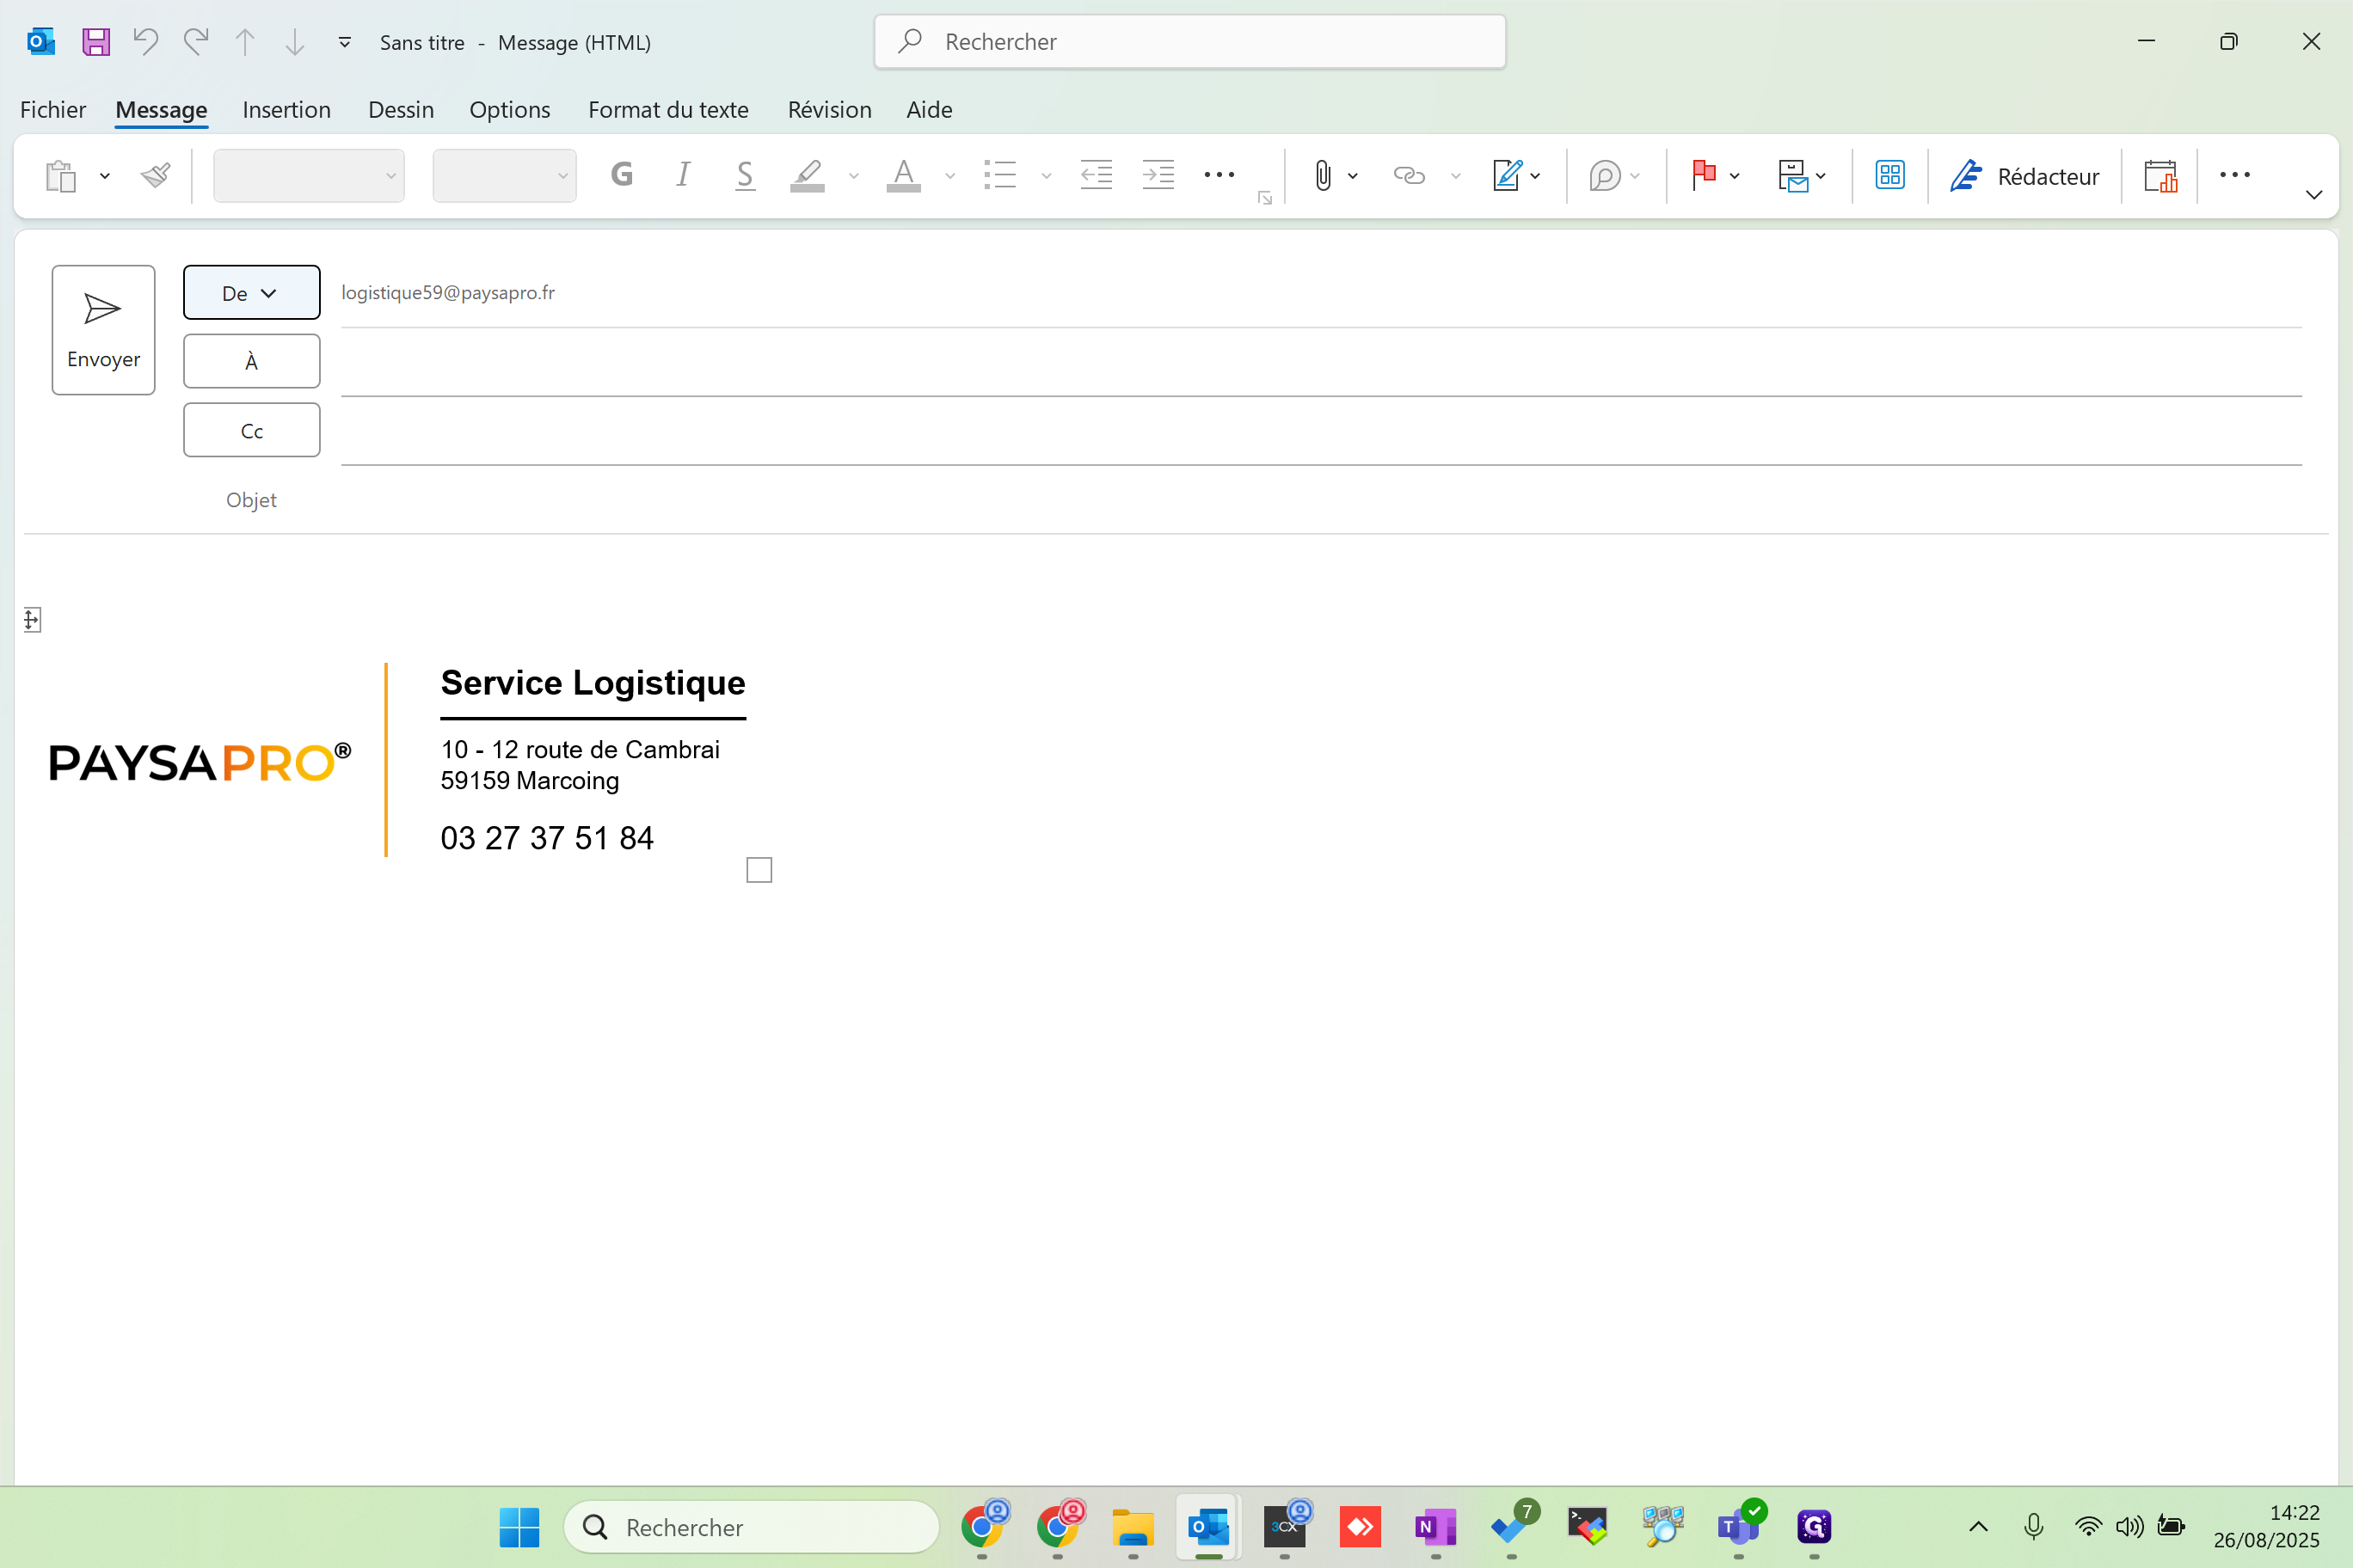This screenshot has width=2353, height=1568.
Task: Select the Format Painter brush
Action: 156,176
